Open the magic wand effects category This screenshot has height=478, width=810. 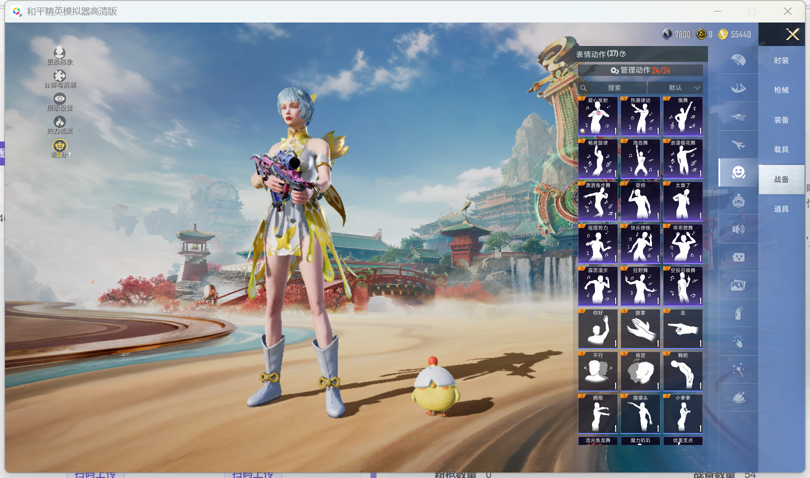[738, 369]
